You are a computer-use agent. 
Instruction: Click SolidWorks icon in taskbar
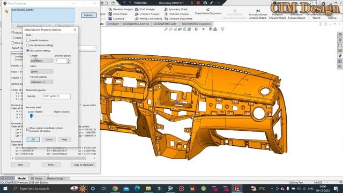coord(237,188)
